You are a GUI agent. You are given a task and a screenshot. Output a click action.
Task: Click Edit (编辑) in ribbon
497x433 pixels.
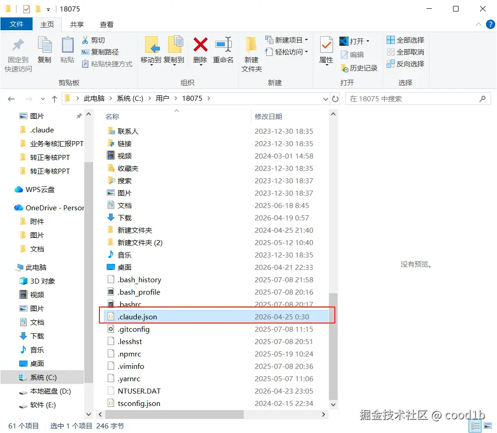coord(352,55)
